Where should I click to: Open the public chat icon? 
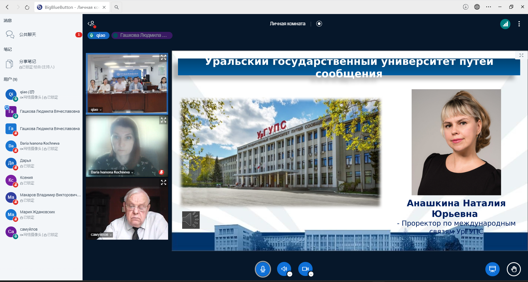(x=10, y=35)
